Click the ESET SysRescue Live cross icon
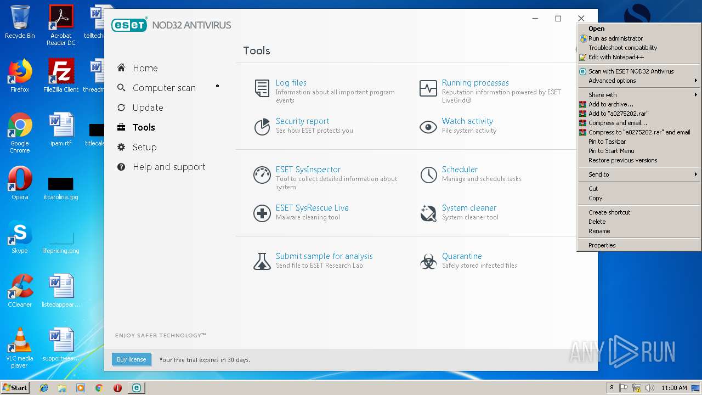This screenshot has height=395, width=702. point(262,213)
